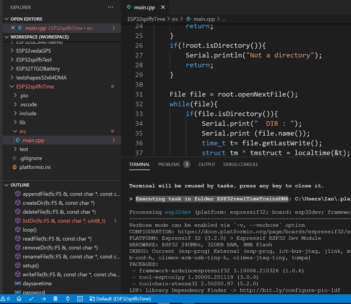Viewport: 351px width, 304px height.
Task: Switch to the DEBUG CONSOLE tab
Action: tap(240, 164)
